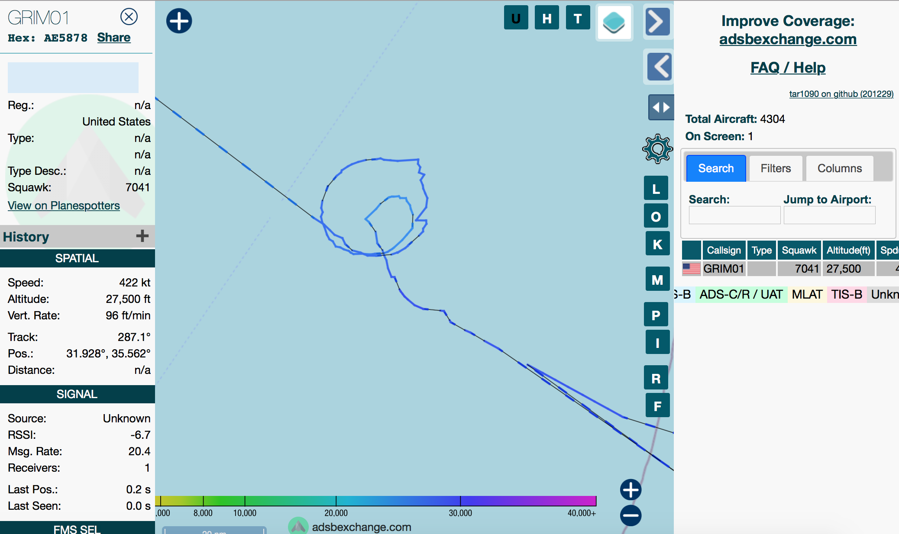Screen dimensions: 899x534
Task: Open tar1090 on github link
Action: (841, 94)
